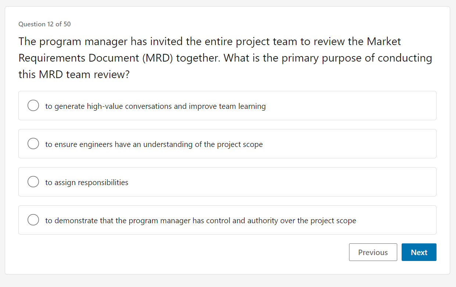The width and height of the screenshot is (456, 287).
Task: Return to question 11 via Previous
Action: pos(373,252)
